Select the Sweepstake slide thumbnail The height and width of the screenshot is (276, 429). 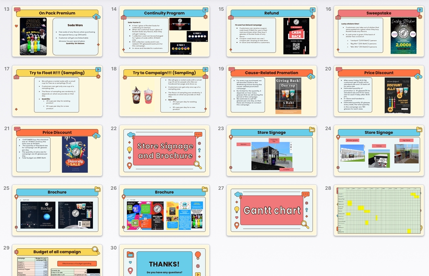click(x=379, y=31)
